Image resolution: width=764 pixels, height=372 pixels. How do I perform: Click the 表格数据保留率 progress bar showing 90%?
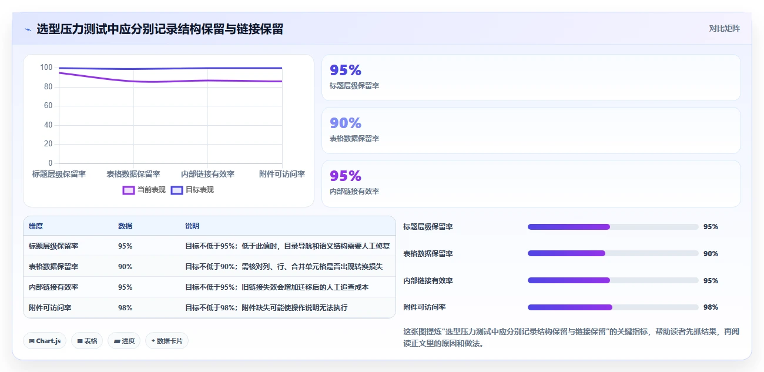(x=613, y=253)
